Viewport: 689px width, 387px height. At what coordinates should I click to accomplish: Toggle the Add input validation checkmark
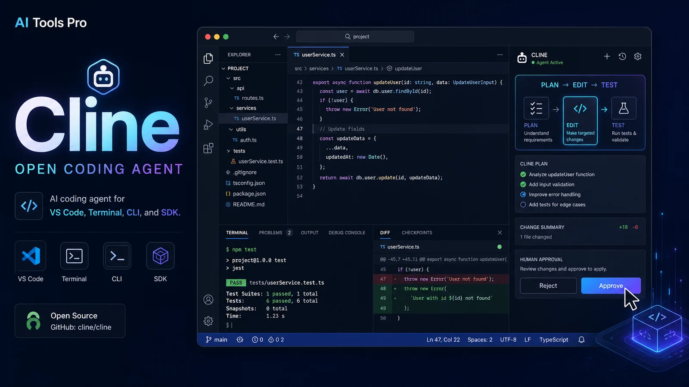[523, 184]
